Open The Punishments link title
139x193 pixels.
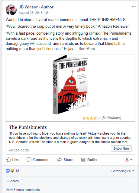pos(28,127)
